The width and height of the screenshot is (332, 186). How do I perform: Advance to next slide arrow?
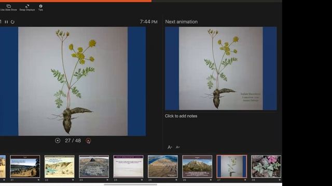(x=88, y=141)
